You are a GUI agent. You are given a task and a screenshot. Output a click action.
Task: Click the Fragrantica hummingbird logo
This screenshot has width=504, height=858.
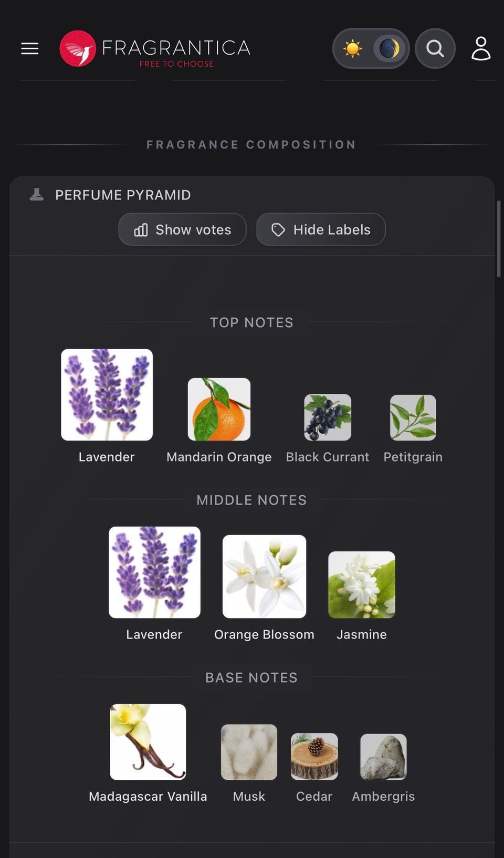(78, 48)
